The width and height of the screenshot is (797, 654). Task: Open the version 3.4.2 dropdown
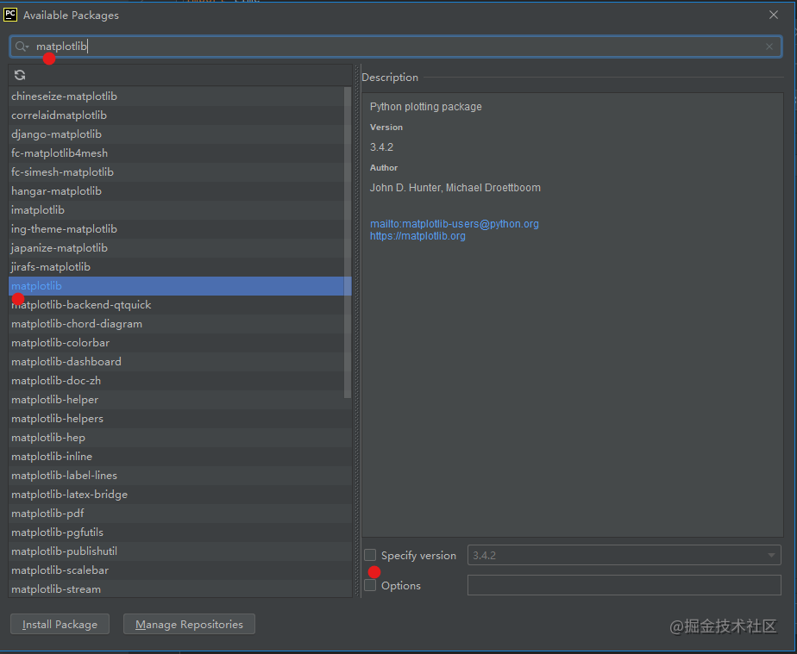624,555
